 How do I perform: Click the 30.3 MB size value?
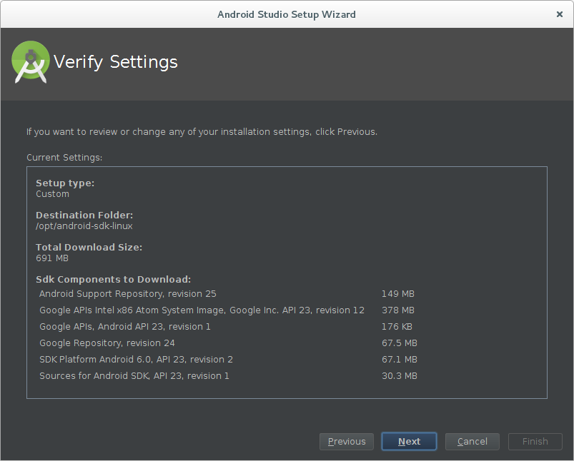[400, 376]
